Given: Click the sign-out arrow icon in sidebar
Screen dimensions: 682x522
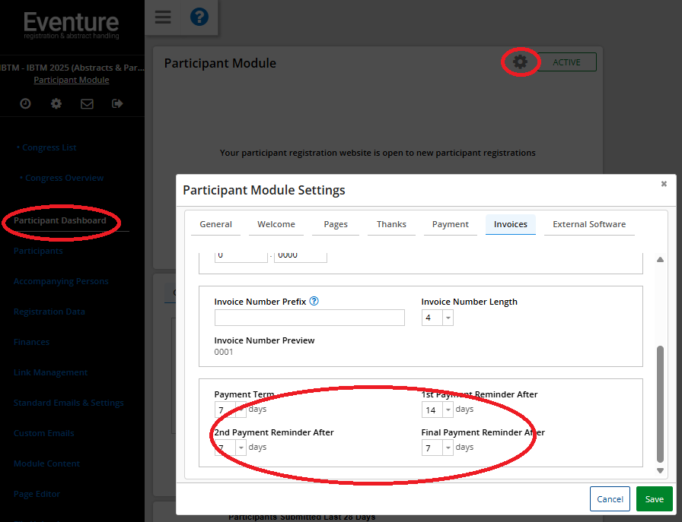Looking at the screenshot, I should click(117, 103).
